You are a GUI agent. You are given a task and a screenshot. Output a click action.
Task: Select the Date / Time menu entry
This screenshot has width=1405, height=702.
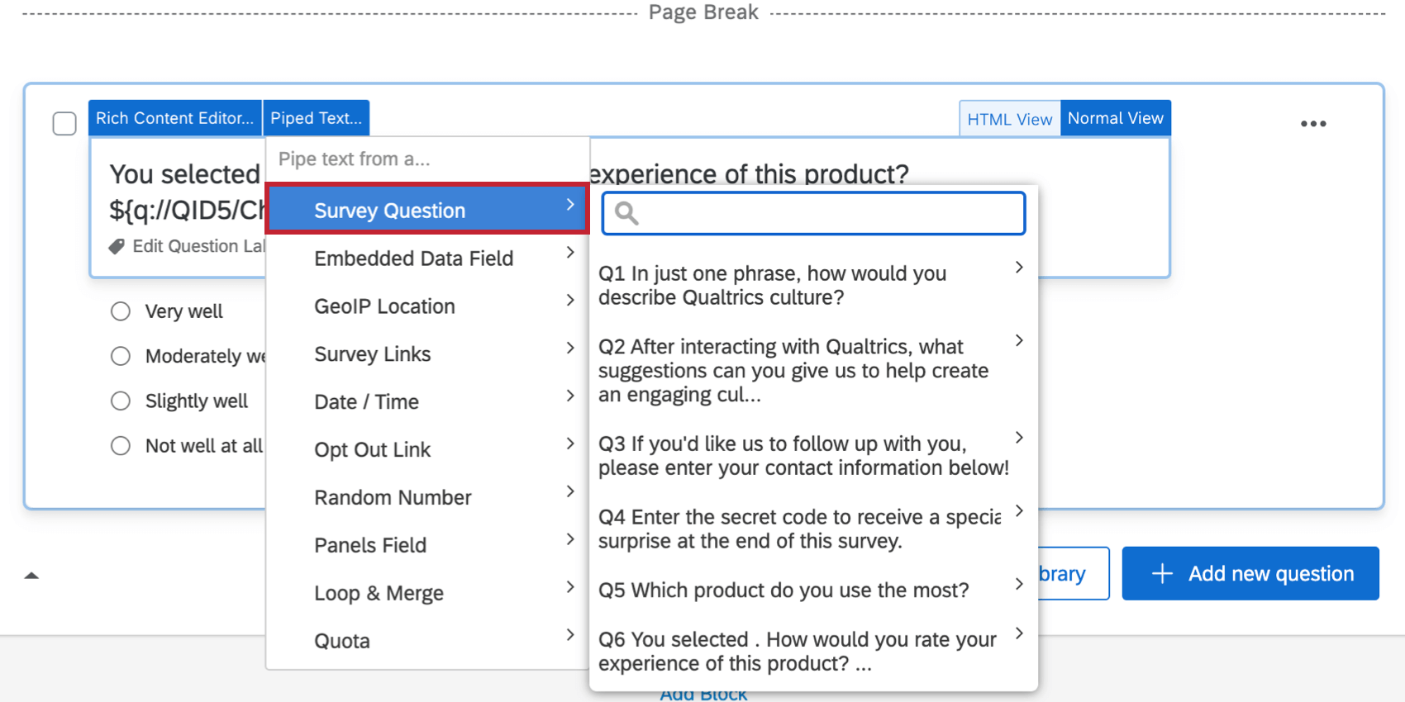point(366,402)
